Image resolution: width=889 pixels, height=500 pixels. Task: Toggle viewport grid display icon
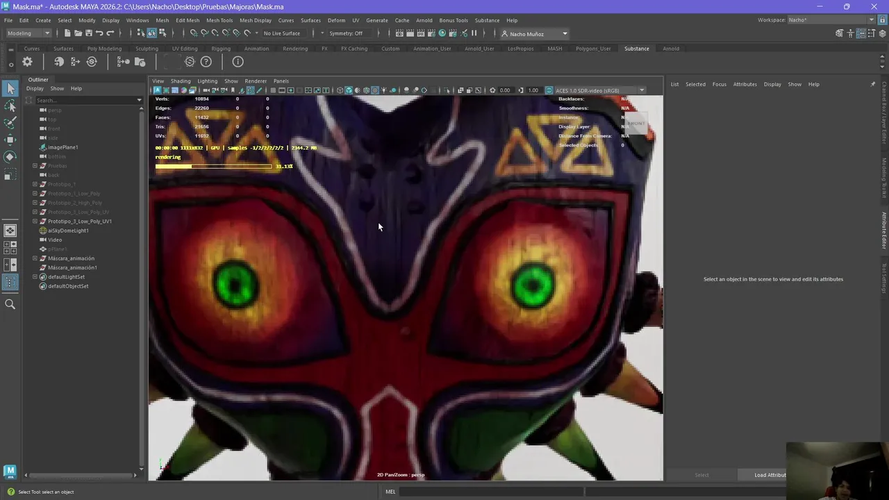tap(273, 90)
